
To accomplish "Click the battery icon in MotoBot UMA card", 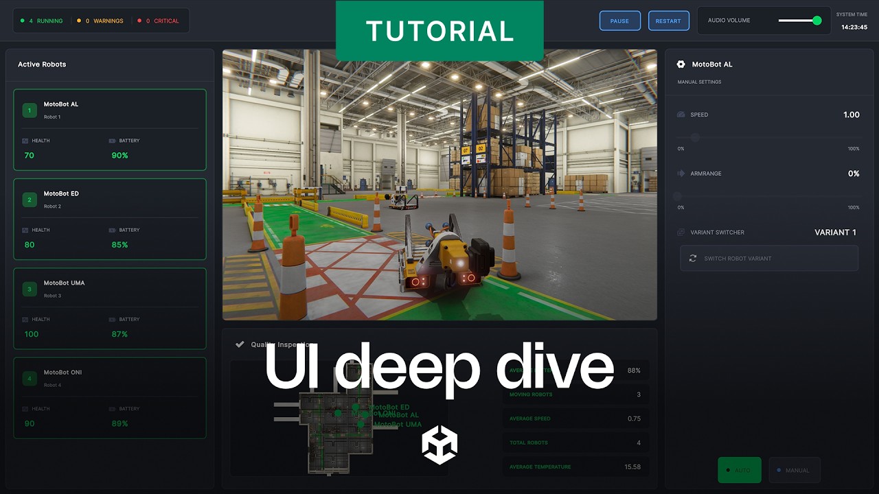I will coord(113,319).
